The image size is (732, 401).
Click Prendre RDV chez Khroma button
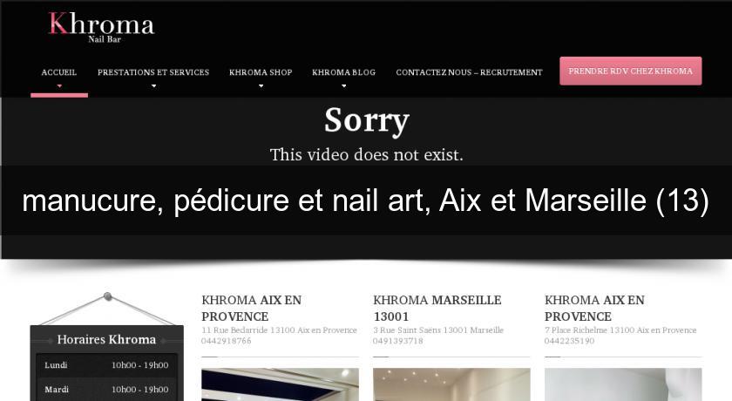(x=631, y=71)
